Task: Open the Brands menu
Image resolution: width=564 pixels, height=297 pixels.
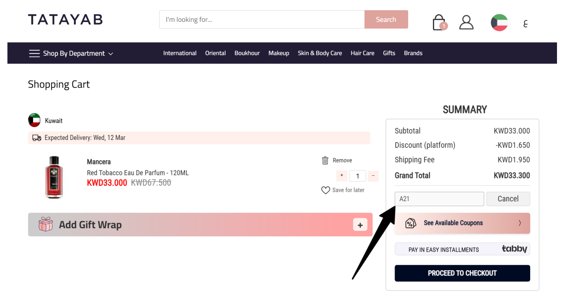Action: [413, 53]
